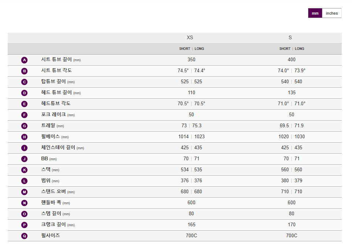Image resolution: width=352 pixels, height=249 pixels.
Task: Select the S size column header
Action: 290,38
